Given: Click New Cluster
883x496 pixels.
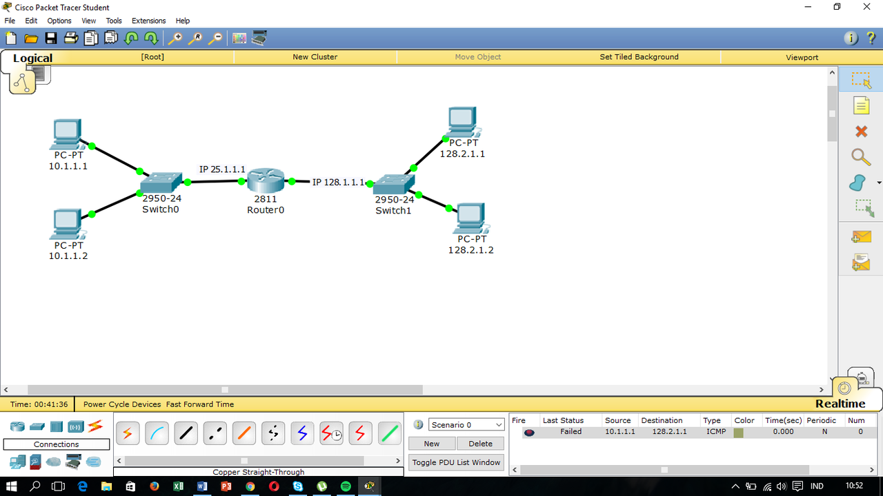Looking at the screenshot, I should (x=315, y=57).
